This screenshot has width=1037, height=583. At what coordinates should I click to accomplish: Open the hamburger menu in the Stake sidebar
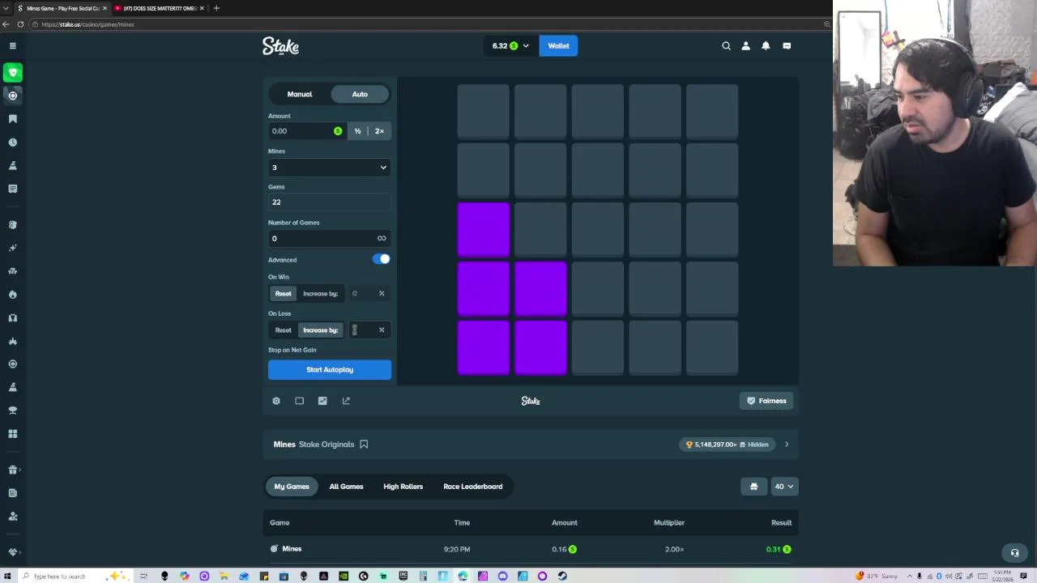pyautogui.click(x=12, y=46)
